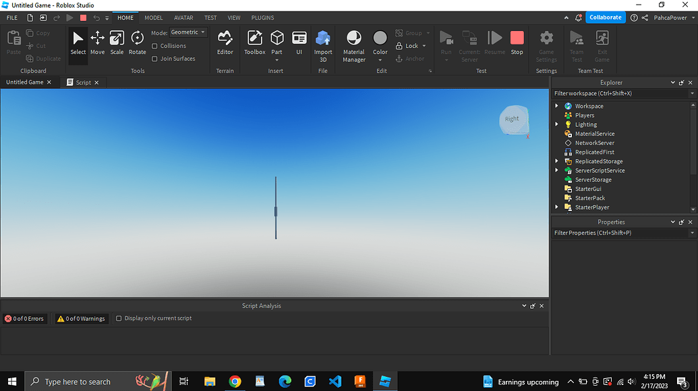Expand the Workspace tree item
This screenshot has width=698, height=391.
click(556, 106)
